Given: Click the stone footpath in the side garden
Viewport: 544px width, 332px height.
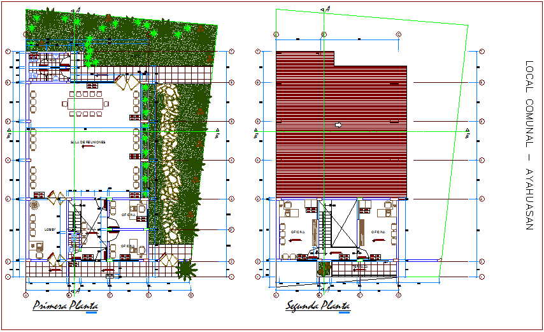Looking at the screenshot, I should click(x=169, y=163).
